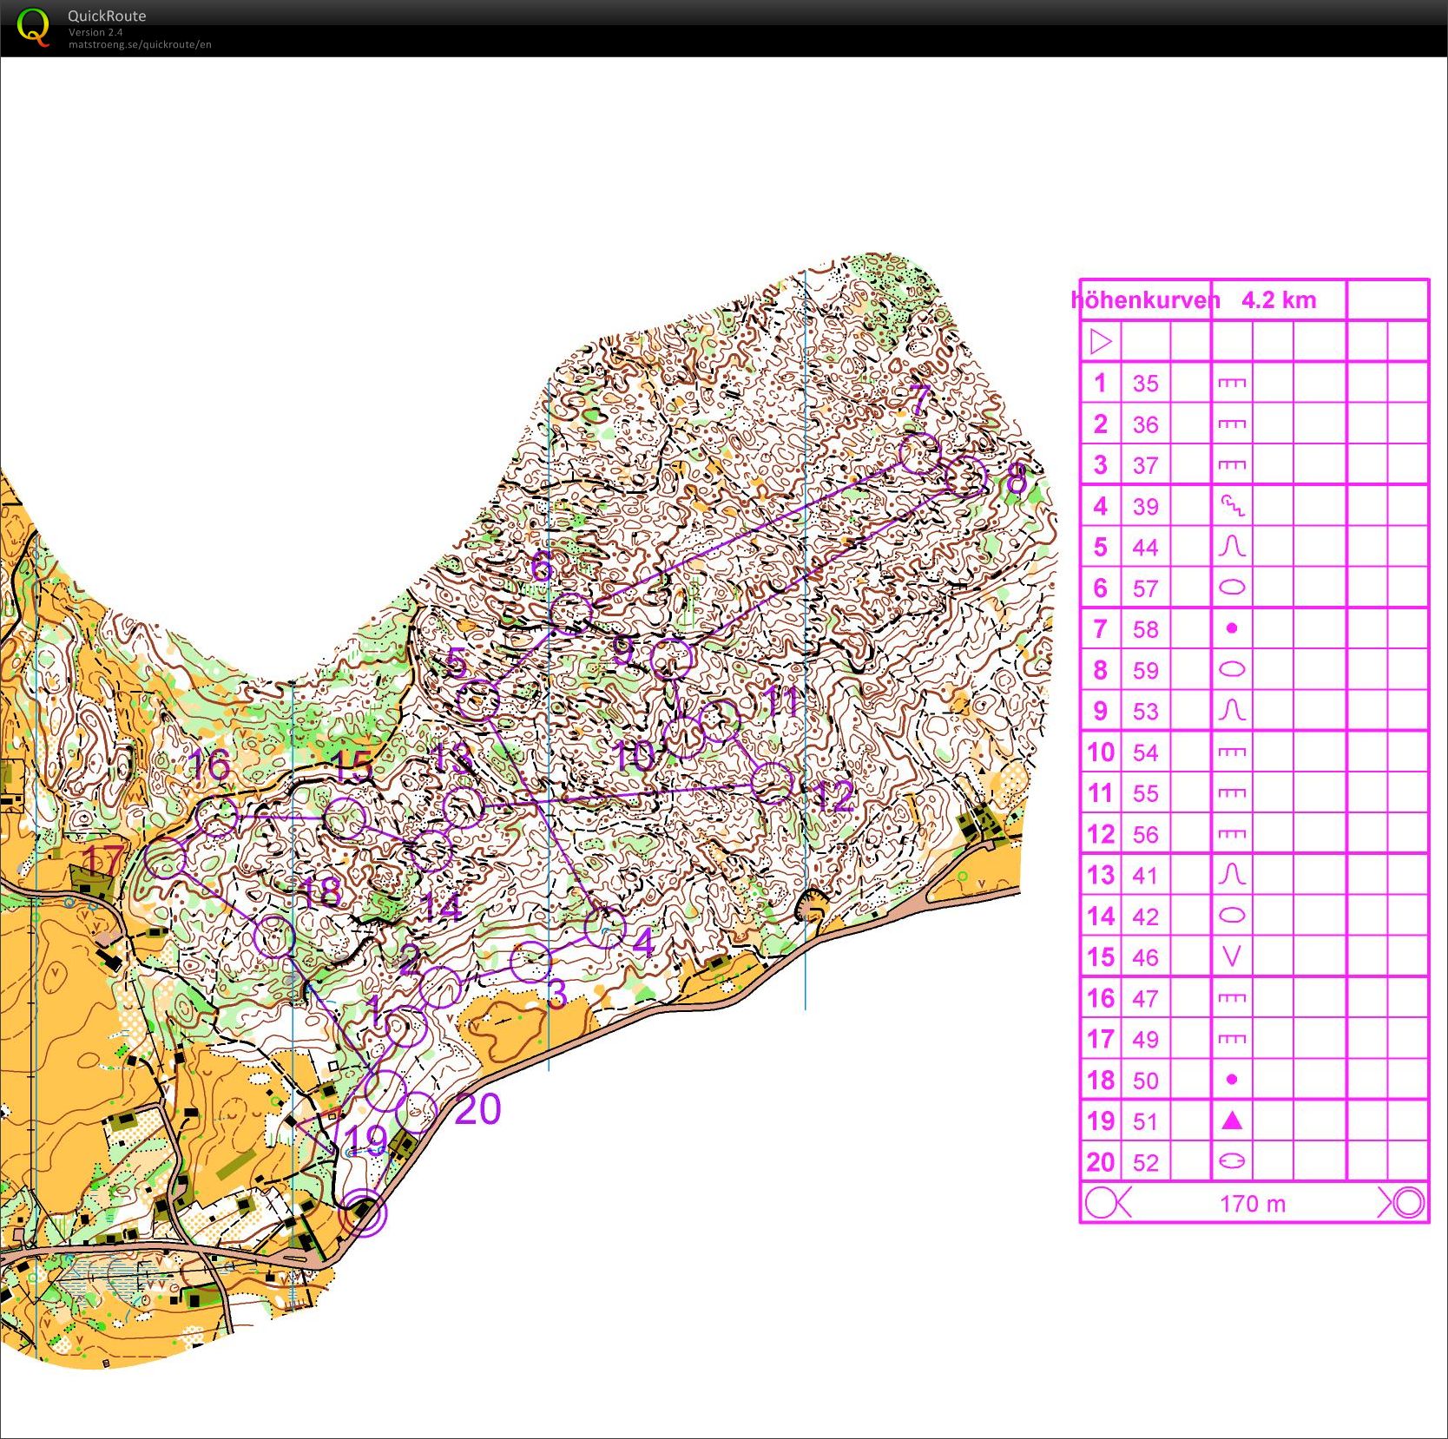Click control circle 16 on the map

[x=217, y=817]
